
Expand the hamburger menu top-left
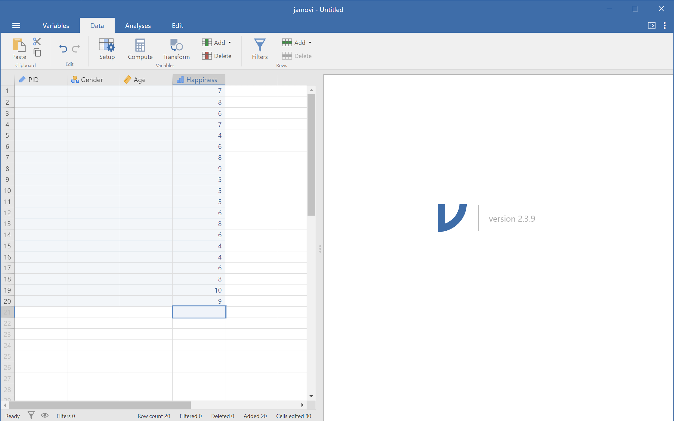[16, 25]
